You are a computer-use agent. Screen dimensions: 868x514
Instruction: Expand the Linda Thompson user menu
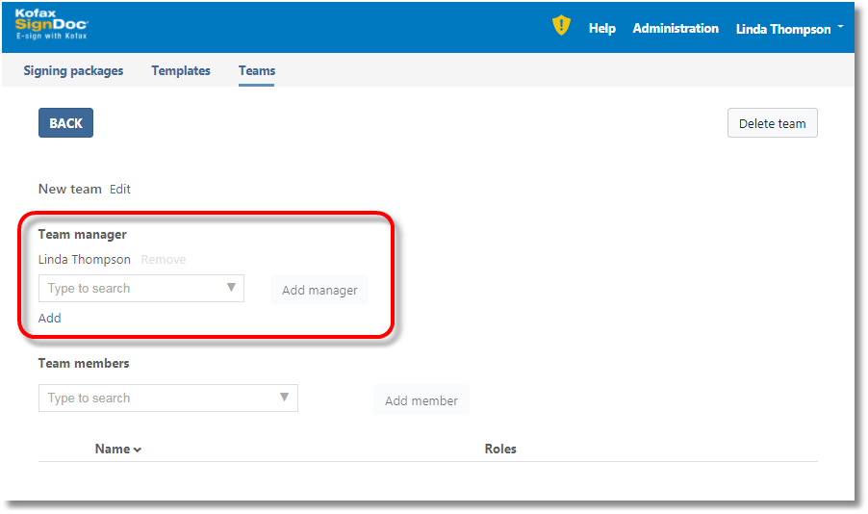(788, 29)
